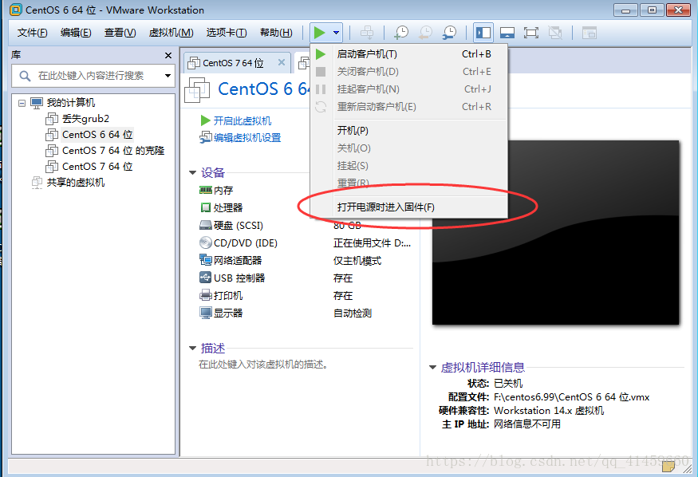Select the 丢失grub2 virtual machine
The image size is (698, 477).
pyautogui.click(x=85, y=119)
